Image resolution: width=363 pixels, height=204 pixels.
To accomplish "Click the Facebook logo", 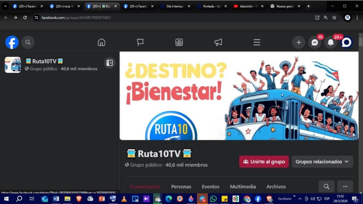I will coord(12,42).
